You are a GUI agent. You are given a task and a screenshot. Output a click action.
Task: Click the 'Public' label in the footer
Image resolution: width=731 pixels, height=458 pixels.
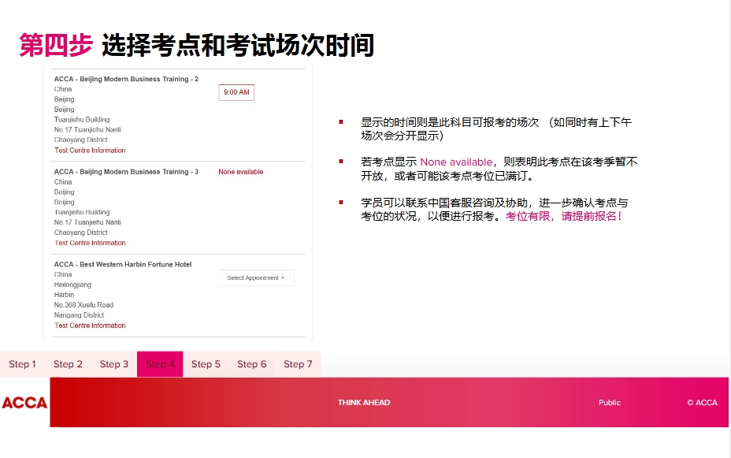pyautogui.click(x=610, y=403)
